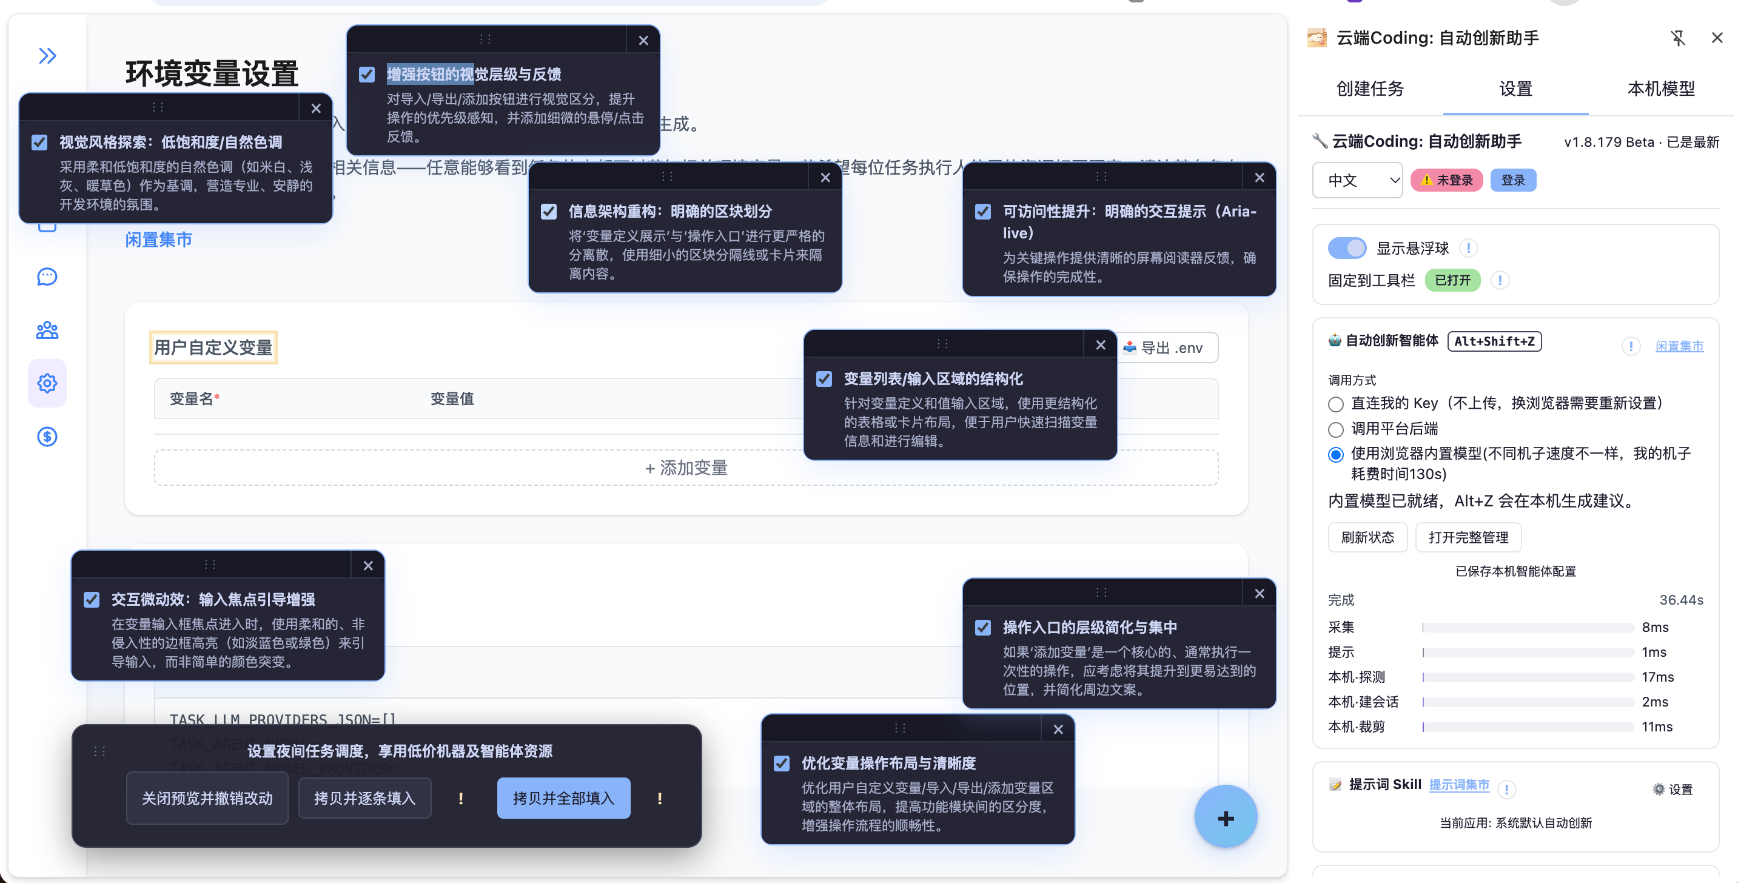Click warning icon after 拷贝并全部填入
The width and height of the screenshot is (1738, 883).
pos(659,798)
